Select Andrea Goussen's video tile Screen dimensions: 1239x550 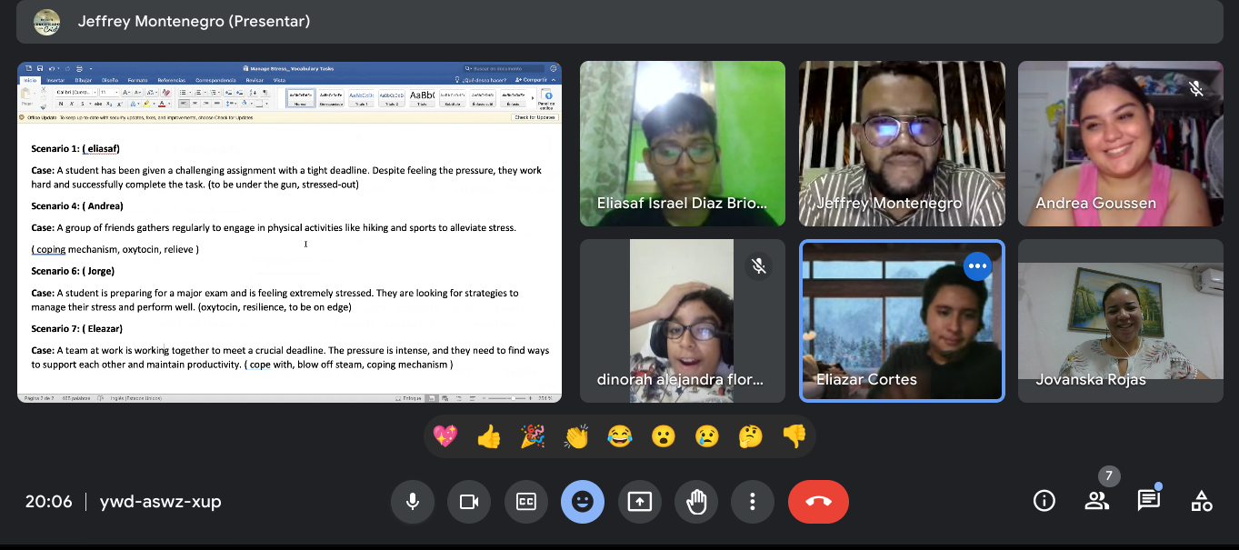pyautogui.click(x=1120, y=144)
